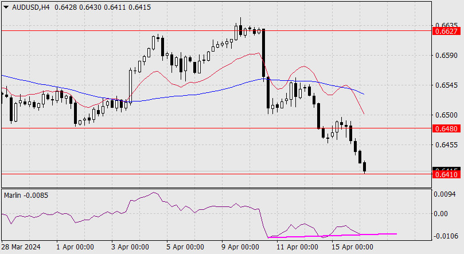The width and height of the screenshot is (464, 254).
Task: Select the 15 Apr 00:00 time label
Action: tap(352, 247)
